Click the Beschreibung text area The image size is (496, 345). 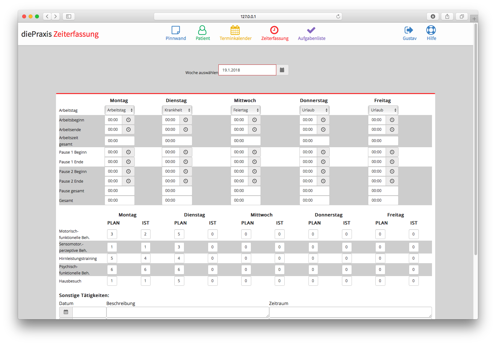pos(188,312)
